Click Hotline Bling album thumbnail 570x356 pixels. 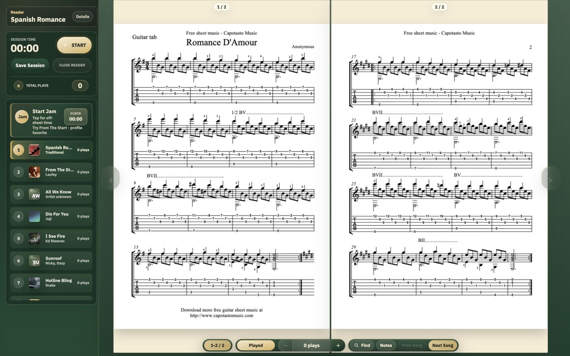click(x=34, y=283)
